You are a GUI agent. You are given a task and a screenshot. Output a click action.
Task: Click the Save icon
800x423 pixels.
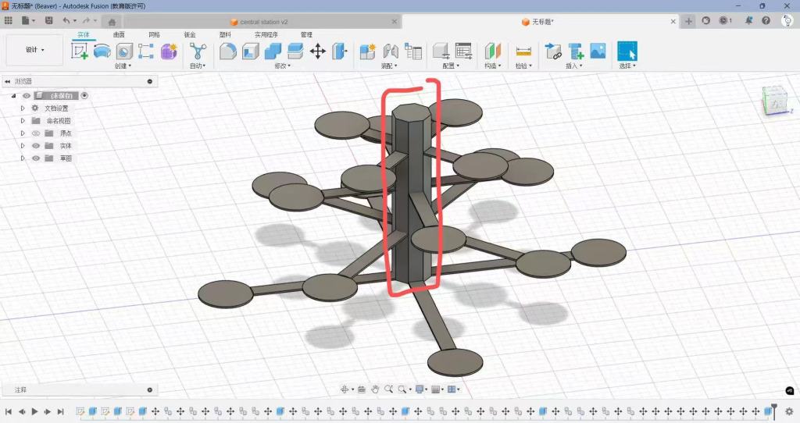click(49, 20)
